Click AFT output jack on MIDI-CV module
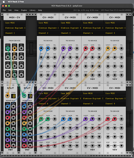 coord(8,57)
